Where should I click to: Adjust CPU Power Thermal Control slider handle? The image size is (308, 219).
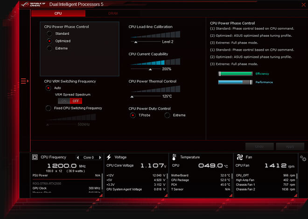(132, 96)
